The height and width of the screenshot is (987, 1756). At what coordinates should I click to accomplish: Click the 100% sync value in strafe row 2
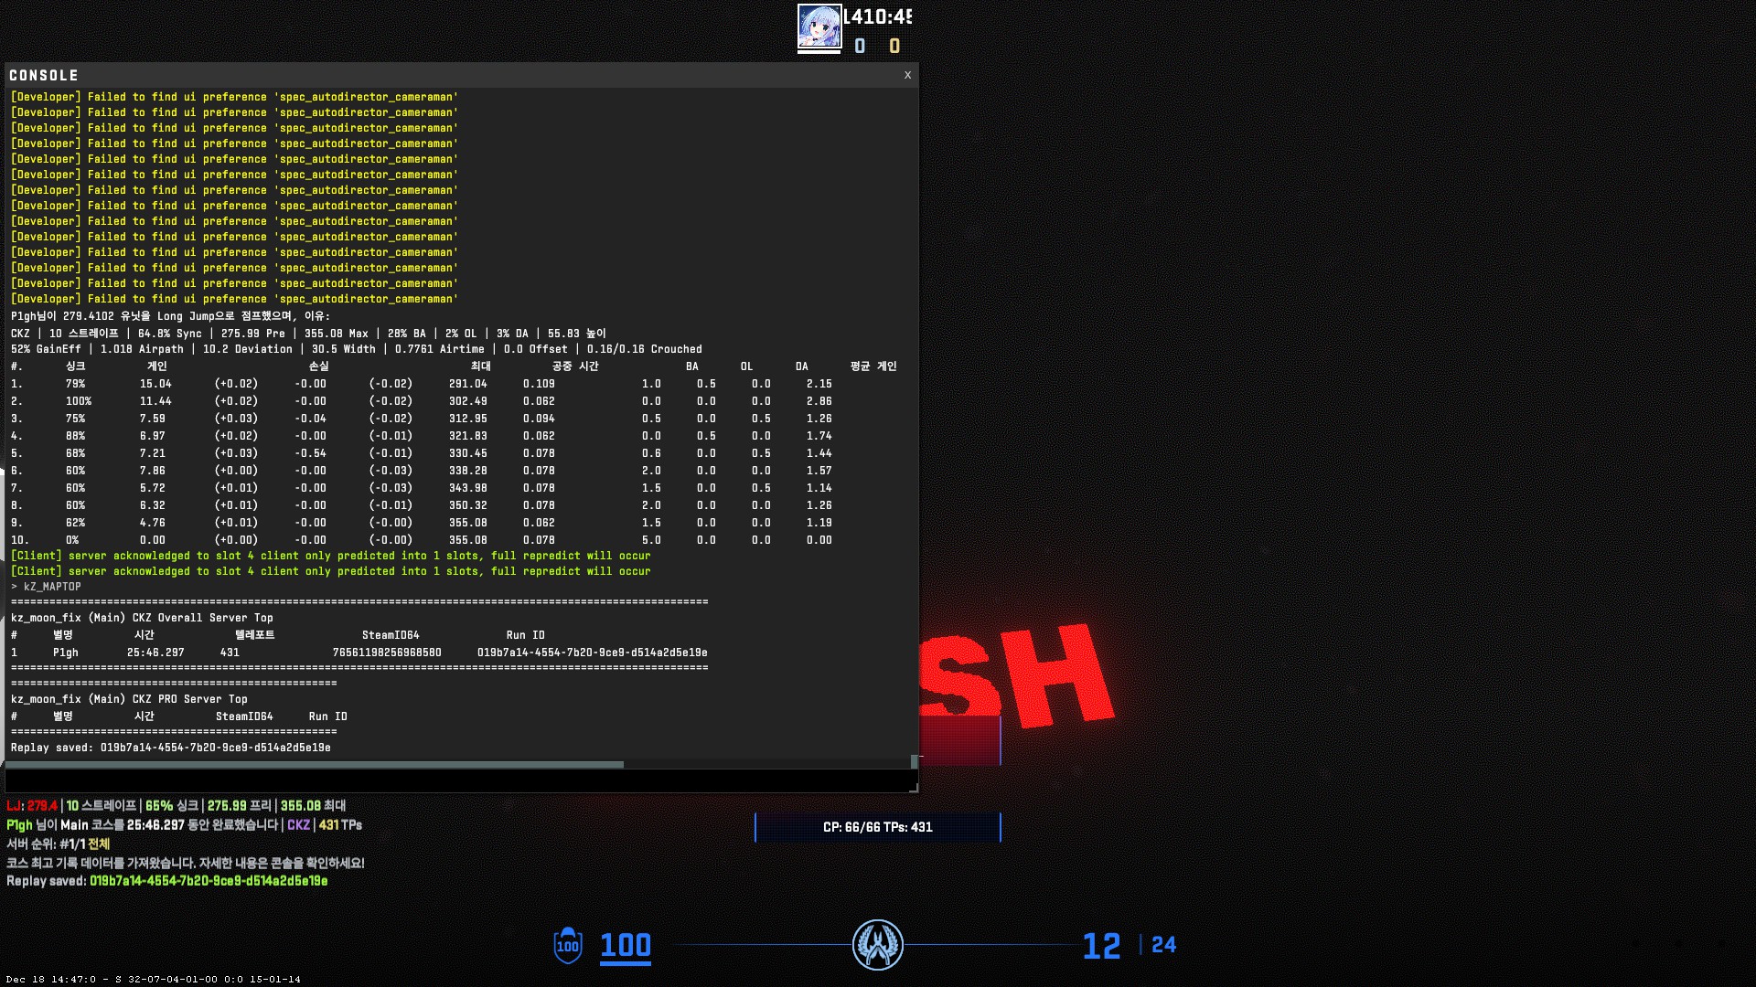pos(79,401)
